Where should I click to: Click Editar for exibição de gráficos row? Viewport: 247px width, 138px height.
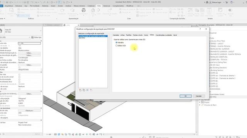29,55
